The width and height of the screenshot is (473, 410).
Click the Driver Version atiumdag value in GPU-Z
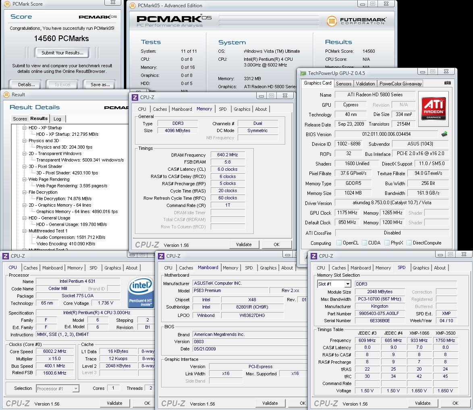[x=392, y=203]
